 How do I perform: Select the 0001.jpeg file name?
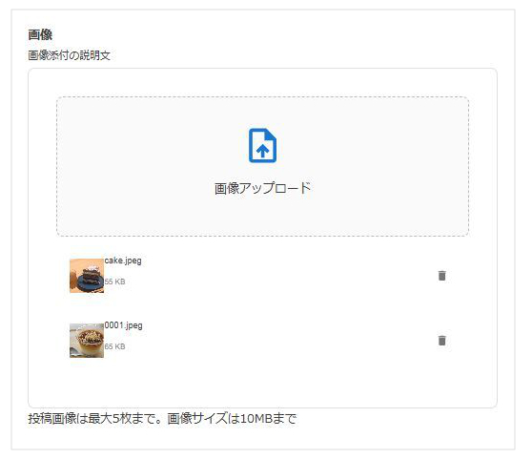point(124,325)
